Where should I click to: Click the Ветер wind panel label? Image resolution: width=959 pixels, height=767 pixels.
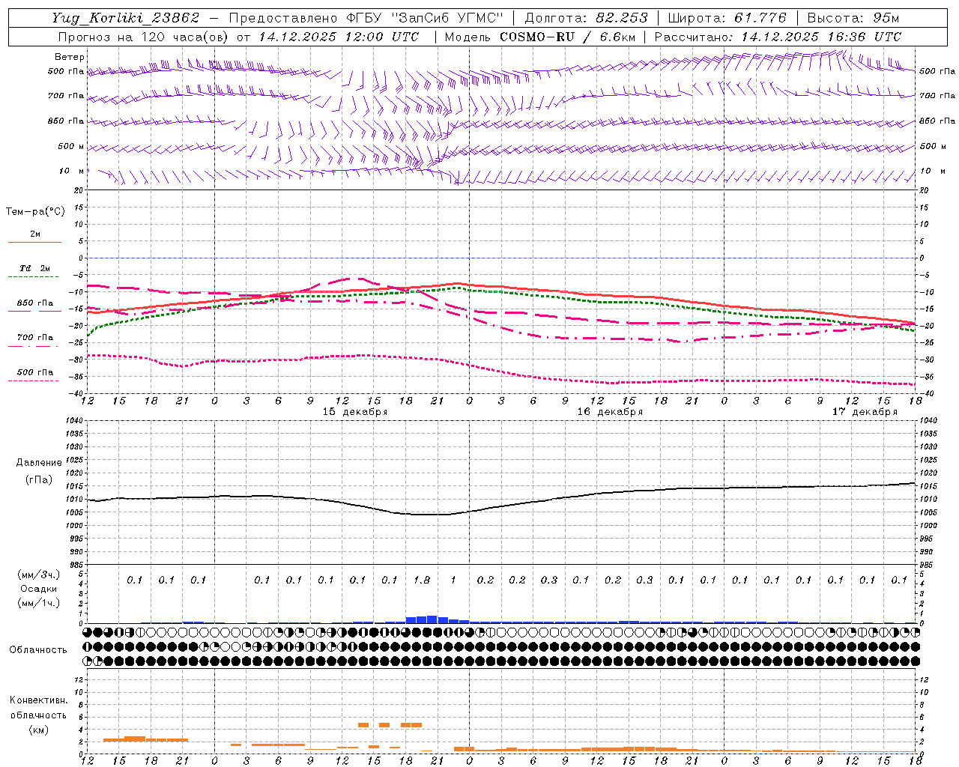tap(70, 57)
